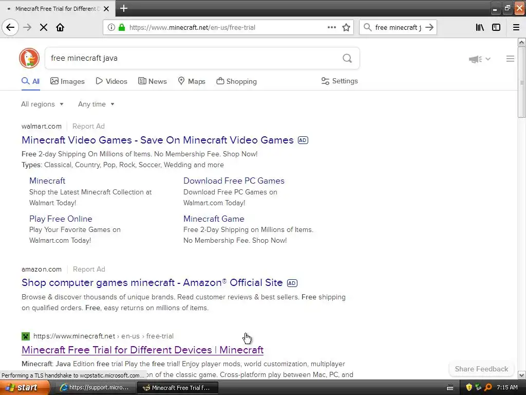Click Report Ad next to amazon.com

[x=89, y=270]
